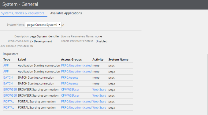Select the Systems, Nodes & Requestors tab
Screen dimensions: 208x115
click(x=23, y=13)
